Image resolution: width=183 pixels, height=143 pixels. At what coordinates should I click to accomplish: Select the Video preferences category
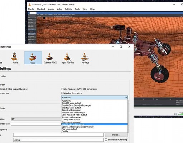[x=33, y=58]
